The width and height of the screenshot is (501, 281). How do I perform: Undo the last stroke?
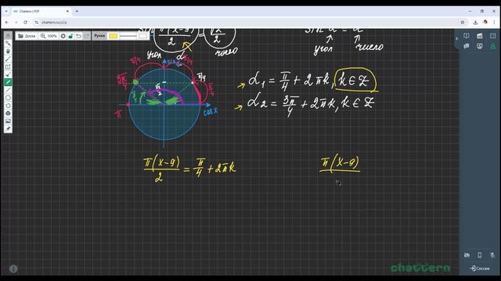pyautogui.click(x=78, y=36)
